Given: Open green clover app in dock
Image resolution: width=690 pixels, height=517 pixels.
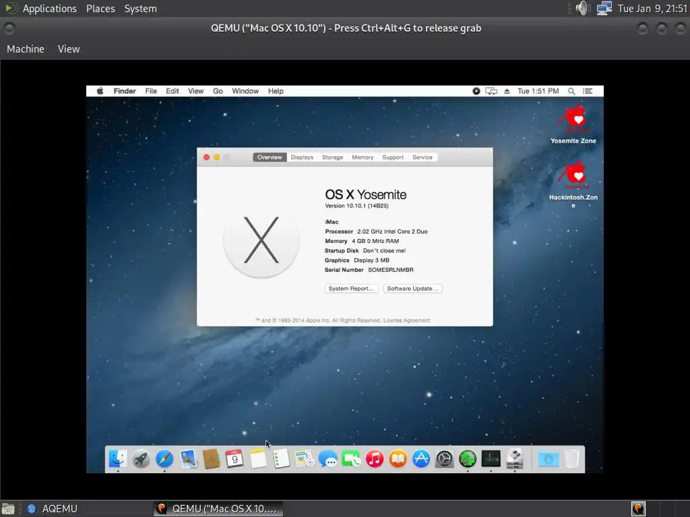Looking at the screenshot, I should [468, 459].
